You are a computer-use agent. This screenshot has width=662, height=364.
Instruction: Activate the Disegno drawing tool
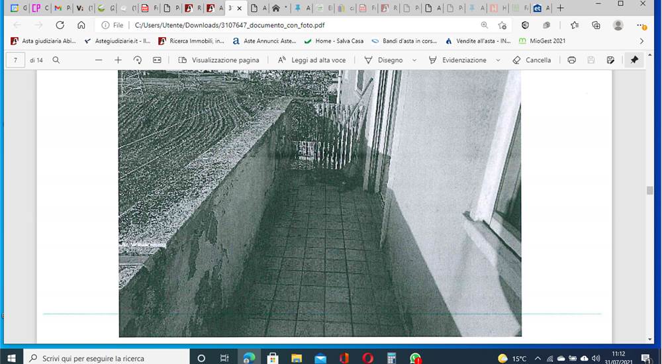(x=383, y=60)
